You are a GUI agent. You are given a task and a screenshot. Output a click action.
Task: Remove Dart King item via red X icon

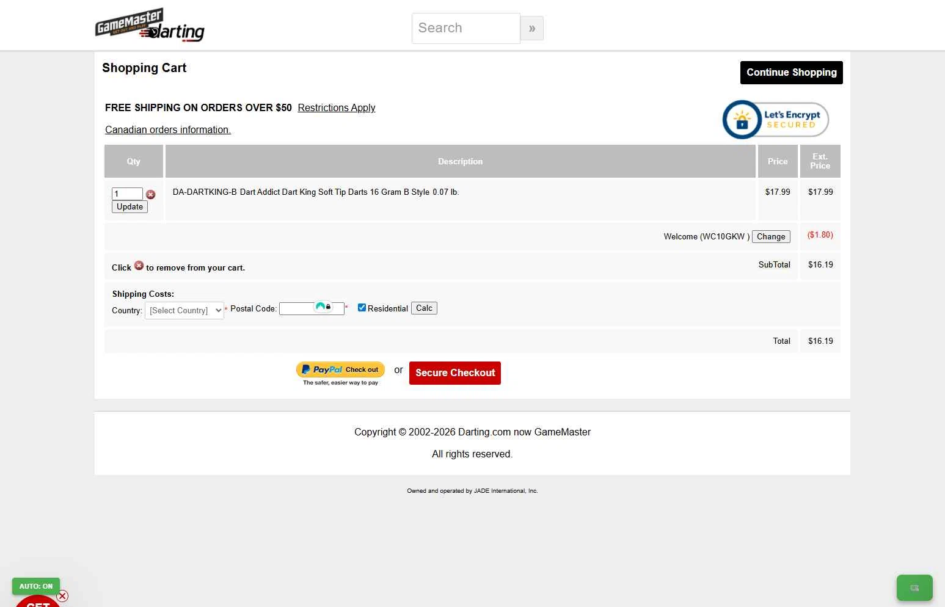(x=151, y=194)
